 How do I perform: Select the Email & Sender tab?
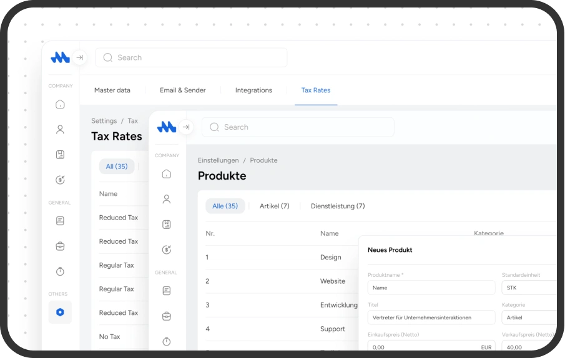(x=182, y=90)
